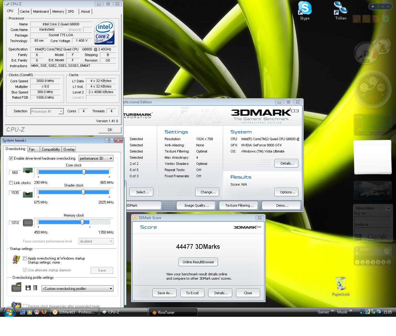Screen dimensions: 396x336
Task: Switch to the Overlay tab
Action: [69, 149]
